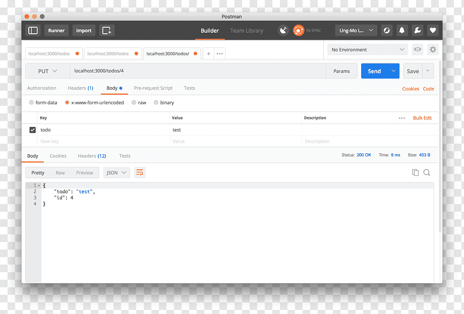Save the current request
This screenshot has height=314, width=464.
coord(413,71)
